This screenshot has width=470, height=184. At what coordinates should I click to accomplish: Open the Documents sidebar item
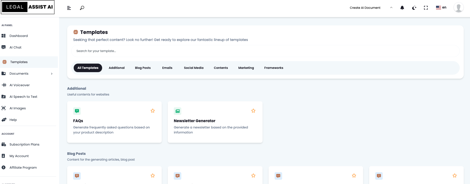[19, 73]
